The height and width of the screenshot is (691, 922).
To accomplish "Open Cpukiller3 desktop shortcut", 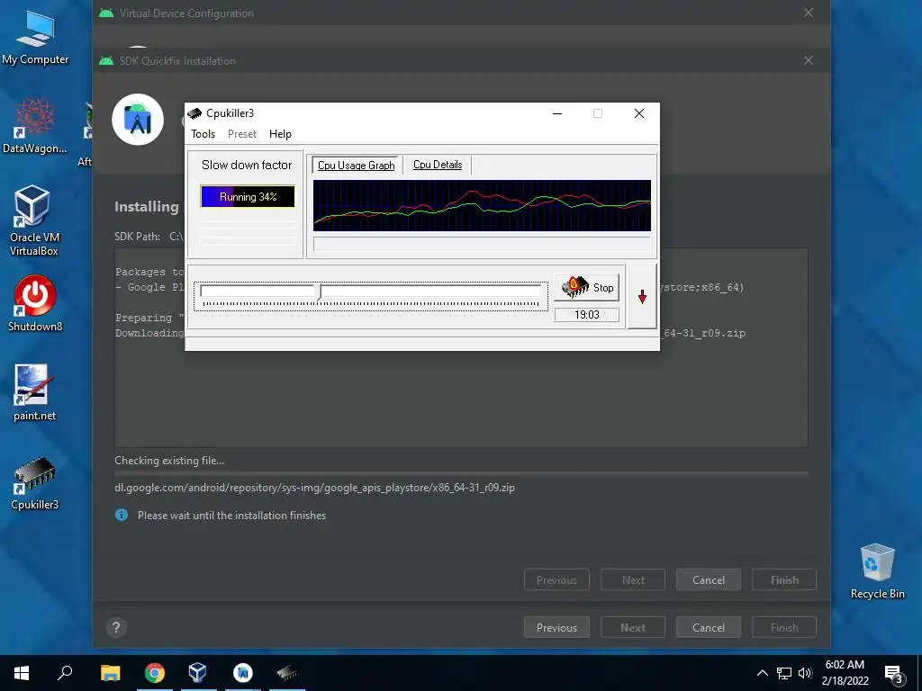I will coord(35,482).
